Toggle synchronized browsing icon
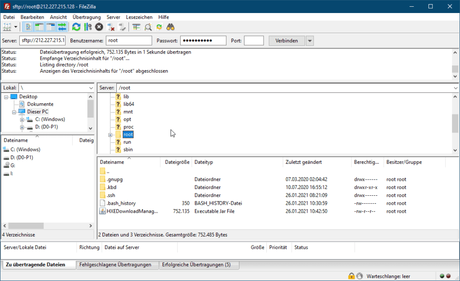This screenshot has width=460, height=281. [x=159, y=27]
